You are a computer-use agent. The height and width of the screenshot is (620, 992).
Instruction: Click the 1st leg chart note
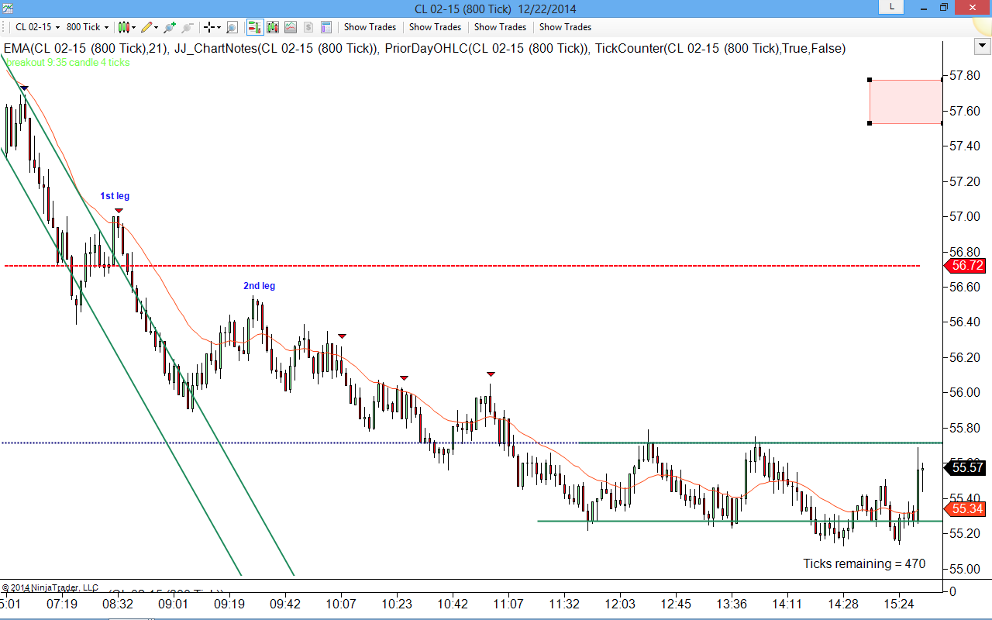click(115, 196)
